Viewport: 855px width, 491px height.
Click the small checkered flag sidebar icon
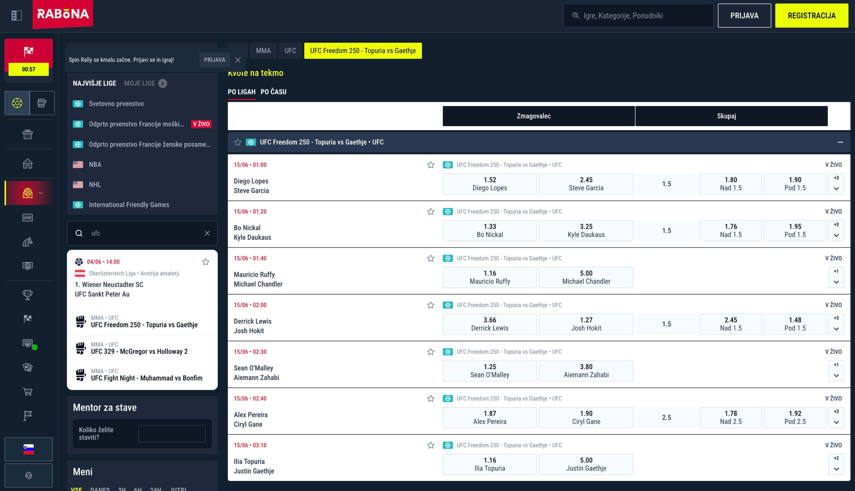(x=28, y=319)
